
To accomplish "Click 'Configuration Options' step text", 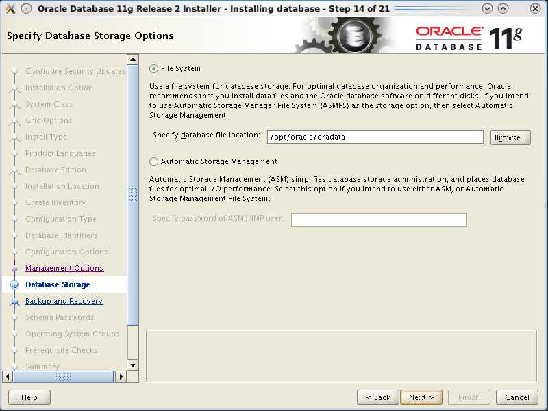I will pyautogui.click(x=66, y=252).
